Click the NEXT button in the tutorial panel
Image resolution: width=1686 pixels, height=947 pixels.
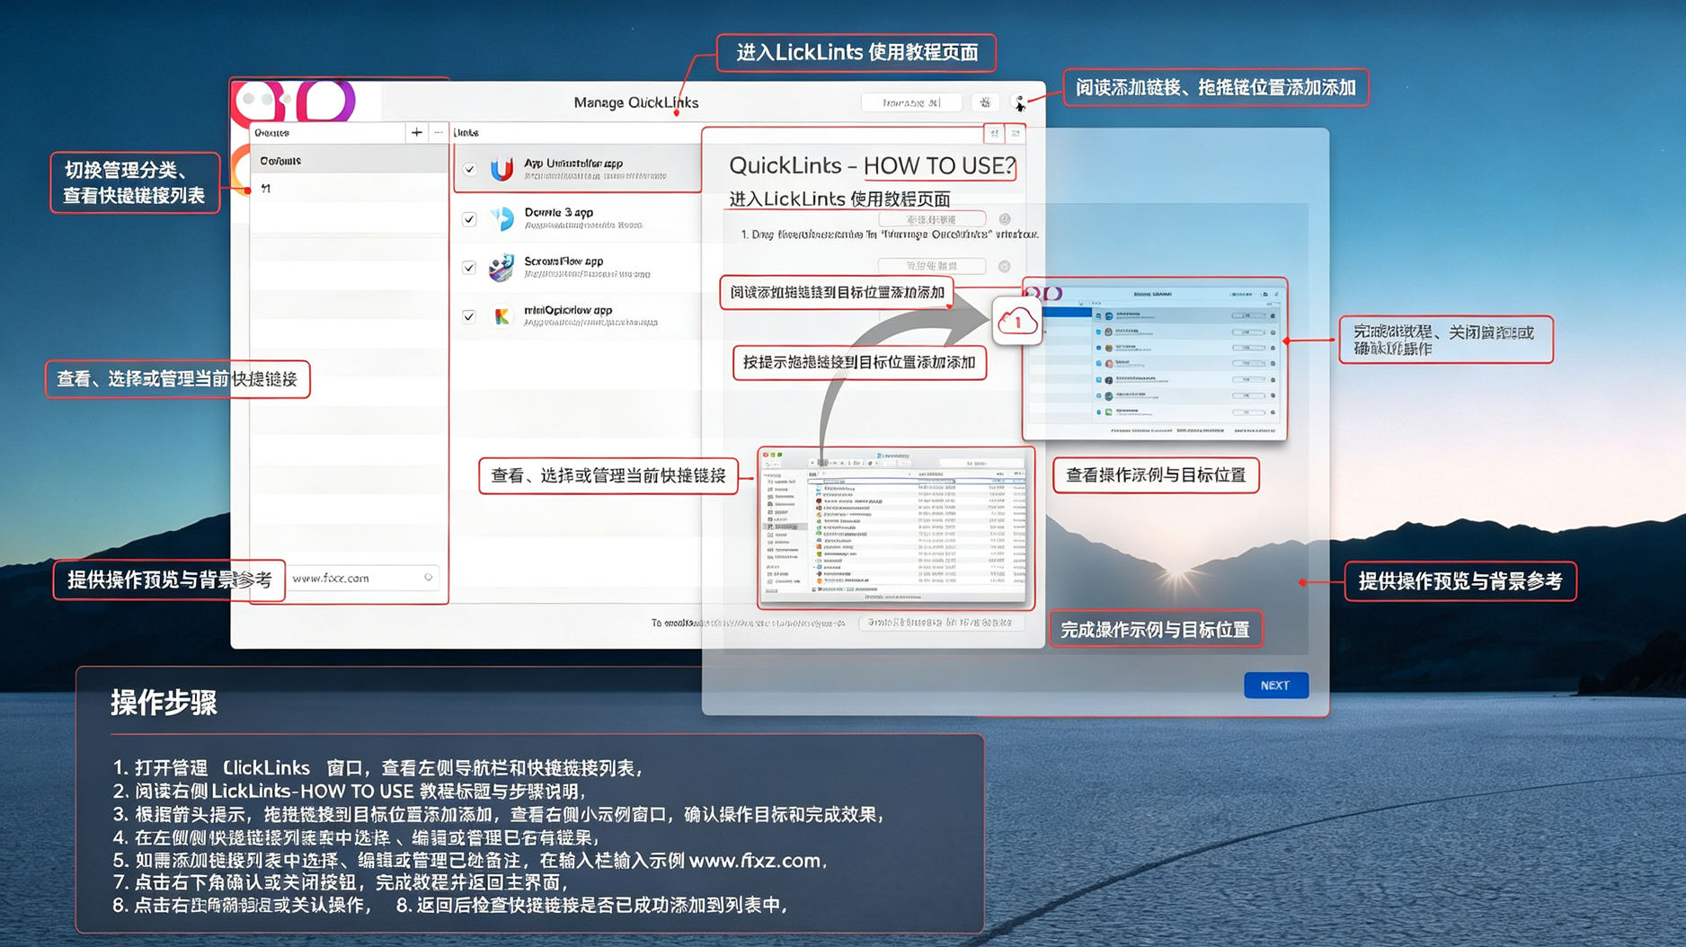click(1275, 685)
